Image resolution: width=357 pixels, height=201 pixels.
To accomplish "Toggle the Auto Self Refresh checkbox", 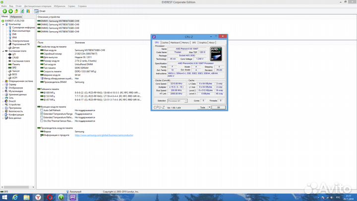I will coord(42,110).
